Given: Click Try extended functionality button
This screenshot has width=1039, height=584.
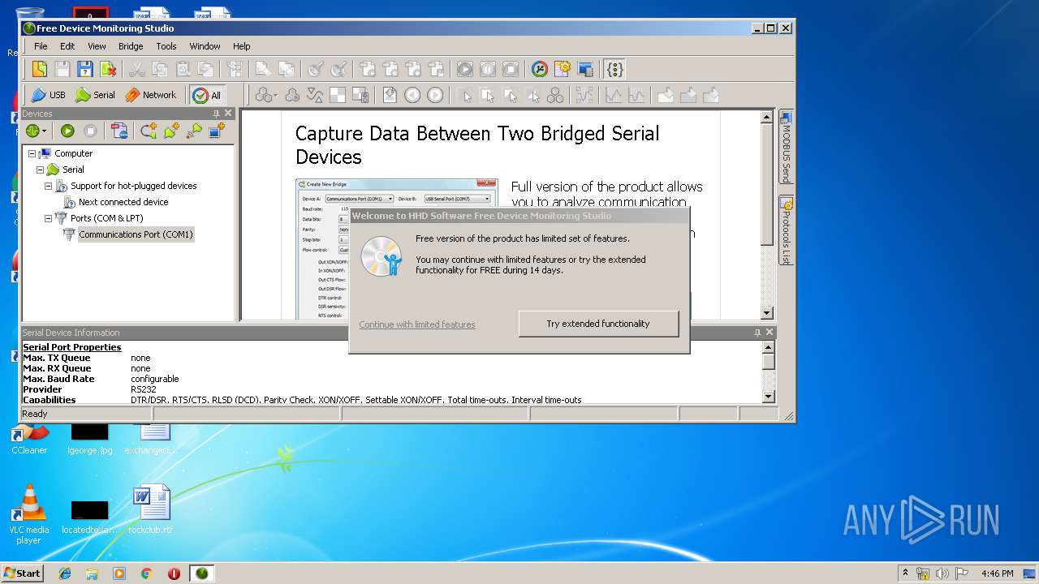Looking at the screenshot, I should pyautogui.click(x=598, y=324).
